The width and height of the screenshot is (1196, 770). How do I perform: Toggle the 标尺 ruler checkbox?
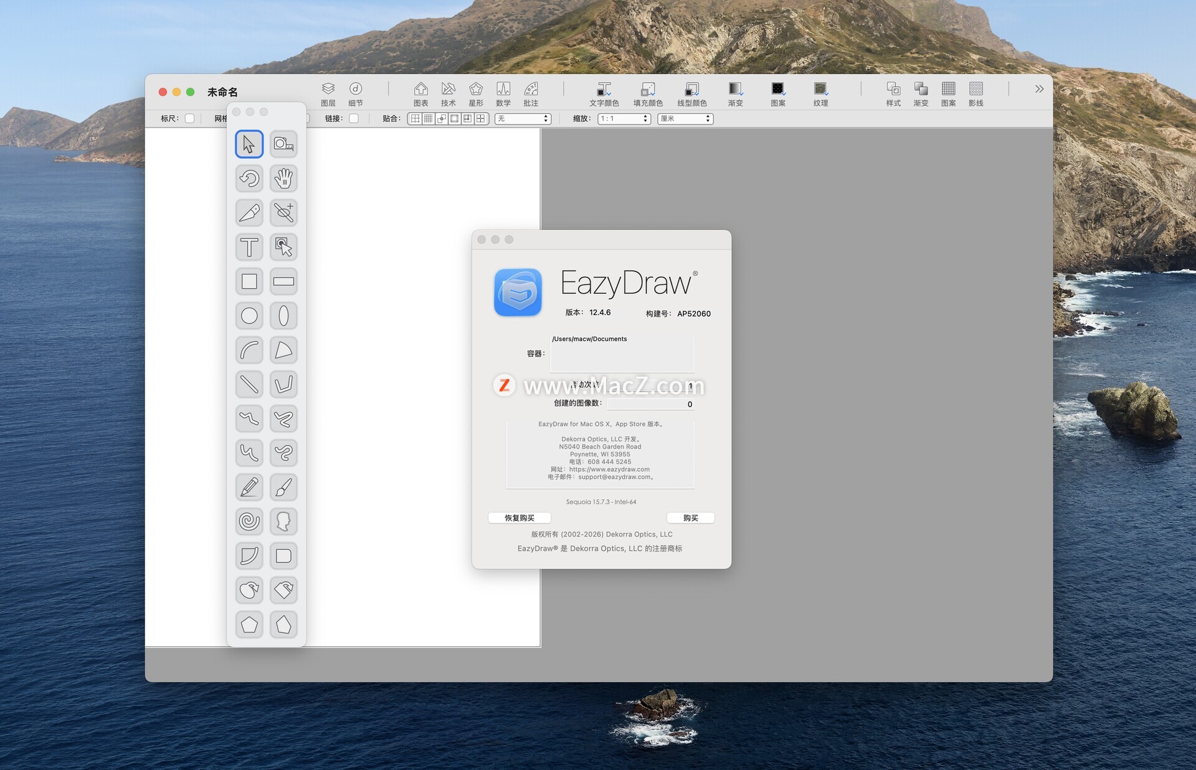tap(190, 118)
